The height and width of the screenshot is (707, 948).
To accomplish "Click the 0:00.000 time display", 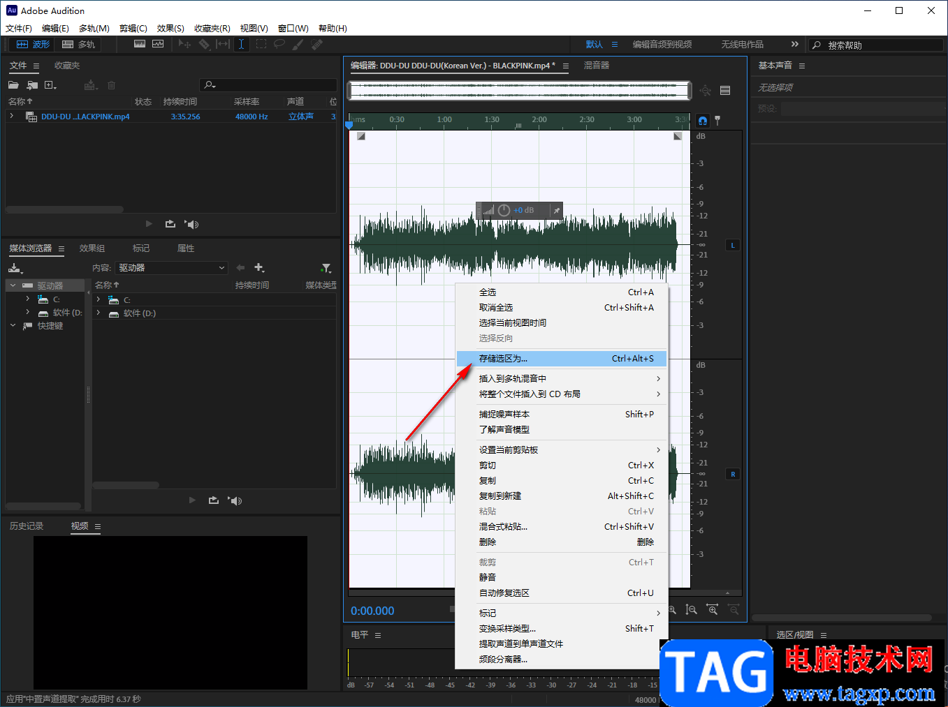I will coord(372,611).
